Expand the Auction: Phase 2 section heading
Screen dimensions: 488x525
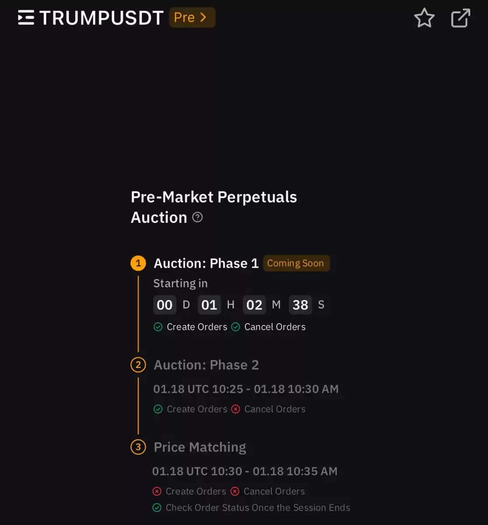click(x=206, y=365)
